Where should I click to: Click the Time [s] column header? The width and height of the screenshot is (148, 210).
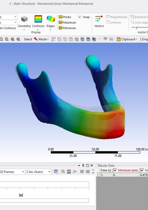click(x=106, y=170)
